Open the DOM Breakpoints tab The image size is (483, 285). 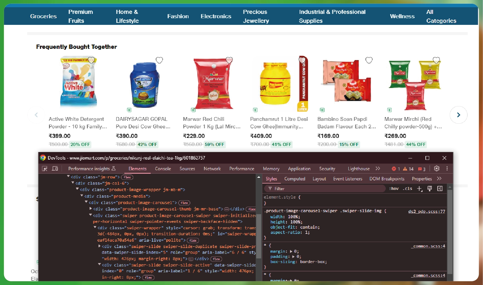[x=387, y=179]
